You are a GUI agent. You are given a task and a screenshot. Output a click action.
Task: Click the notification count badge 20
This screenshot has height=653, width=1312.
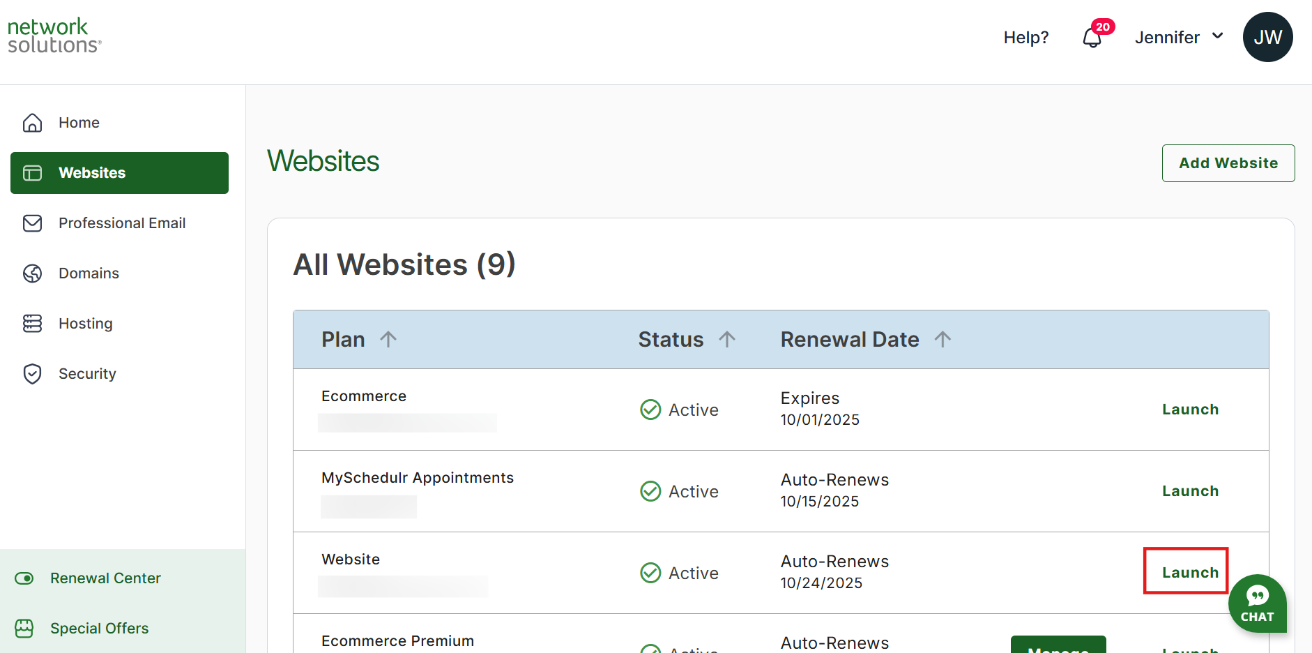click(1103, 27)
